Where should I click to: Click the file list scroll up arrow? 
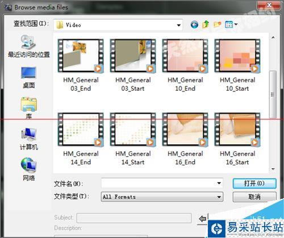(273, 37)
